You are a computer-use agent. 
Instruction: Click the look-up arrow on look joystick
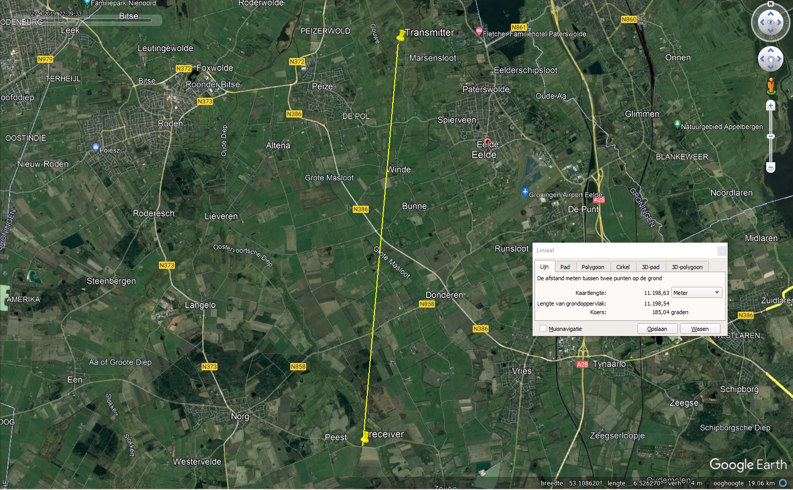(771, 14)
